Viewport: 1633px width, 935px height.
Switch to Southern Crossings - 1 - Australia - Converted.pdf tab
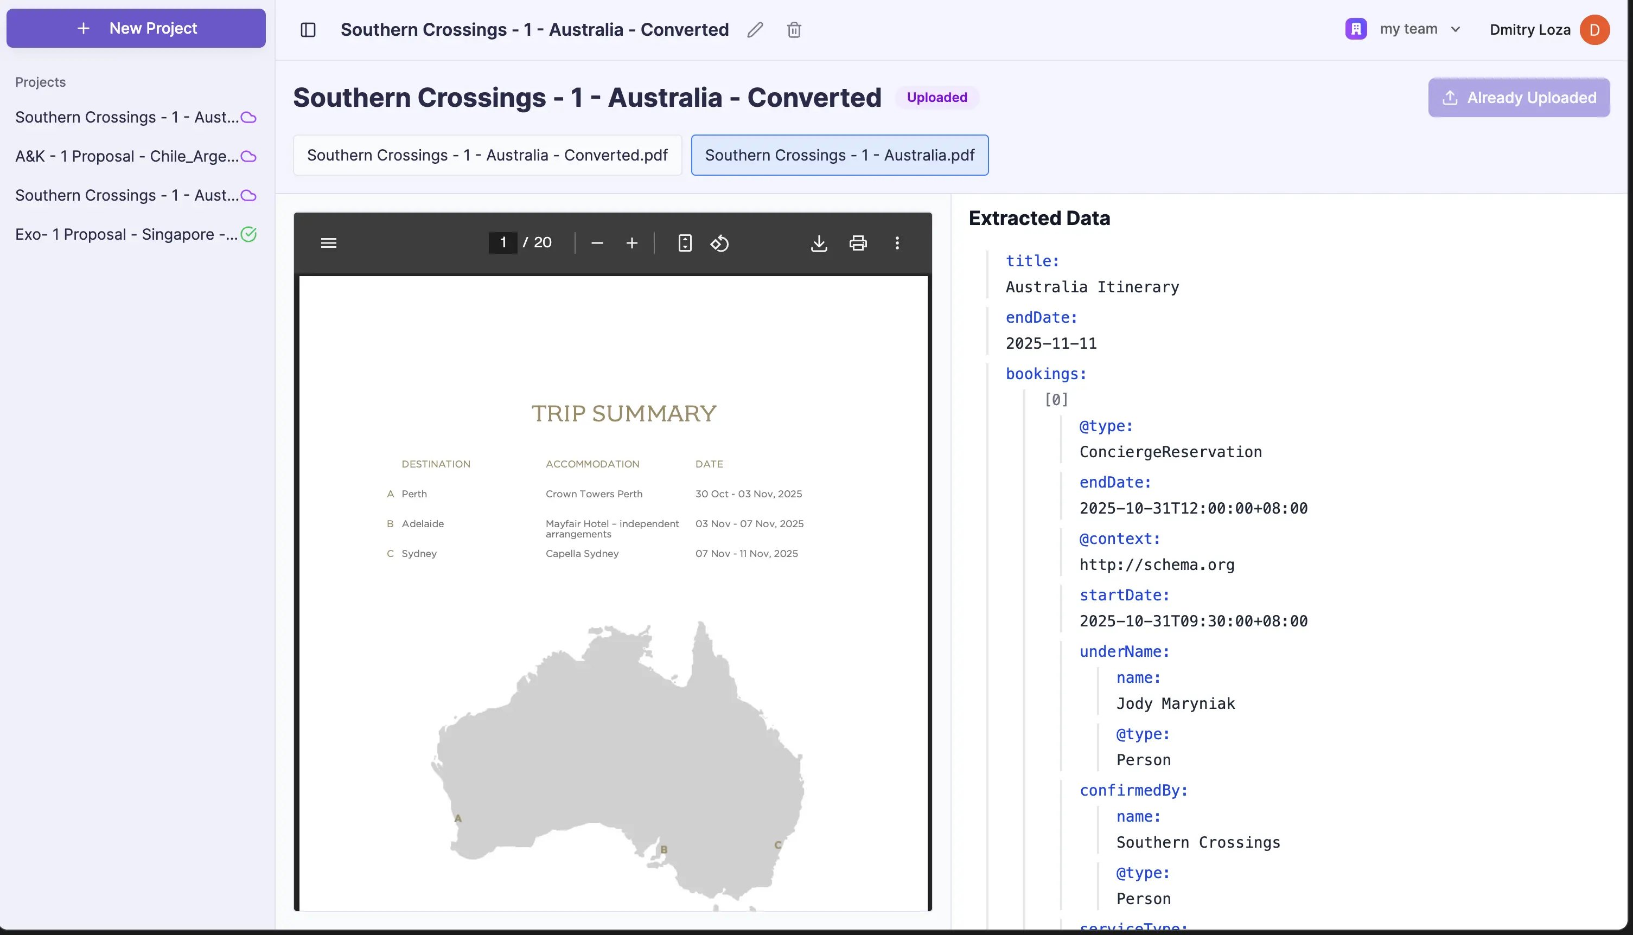pos(487,155)
